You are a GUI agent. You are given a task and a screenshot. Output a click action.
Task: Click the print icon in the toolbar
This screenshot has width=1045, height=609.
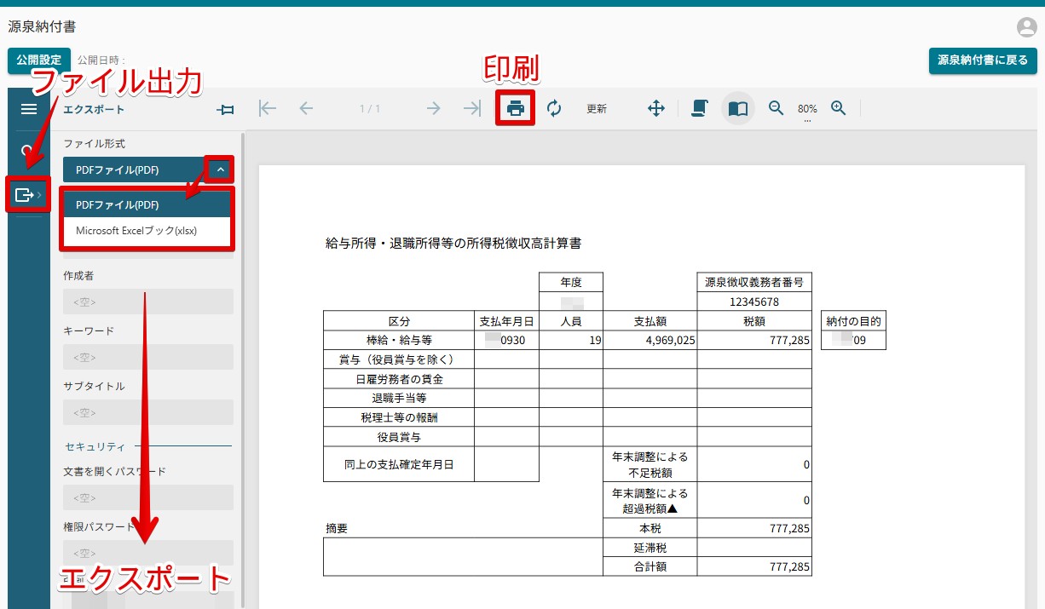(515, 108)
